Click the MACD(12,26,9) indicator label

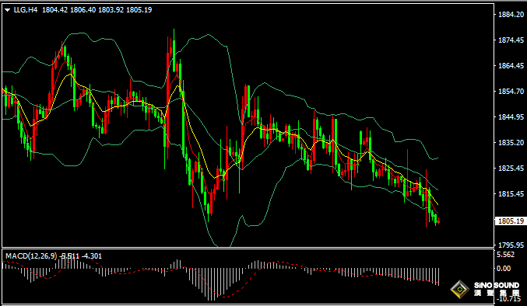click(x=32, y=256)
